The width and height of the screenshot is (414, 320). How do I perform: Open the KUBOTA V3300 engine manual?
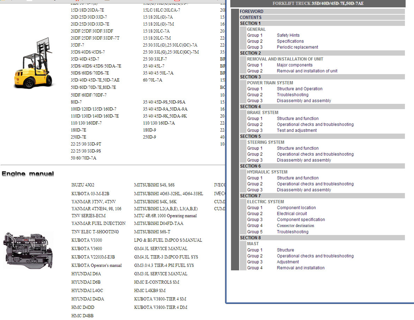[87, 240]
